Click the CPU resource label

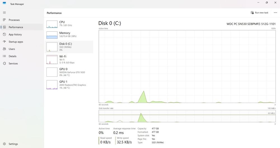pyautogui.click(x=62, y=22)
